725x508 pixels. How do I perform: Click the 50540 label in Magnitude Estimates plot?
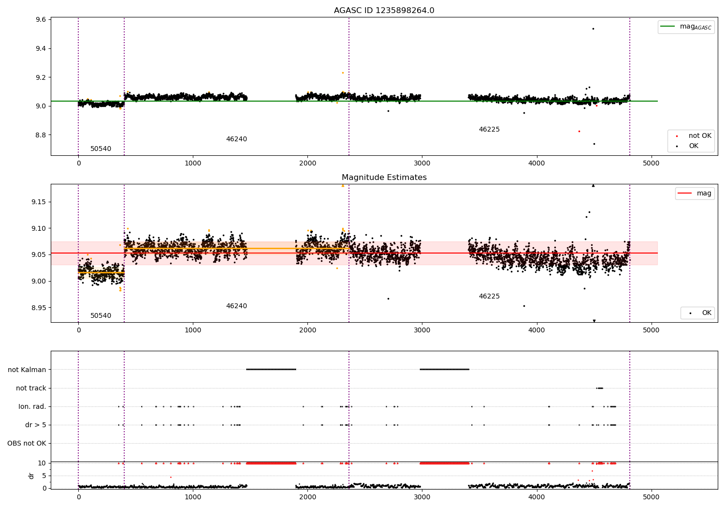pos(101,316)
